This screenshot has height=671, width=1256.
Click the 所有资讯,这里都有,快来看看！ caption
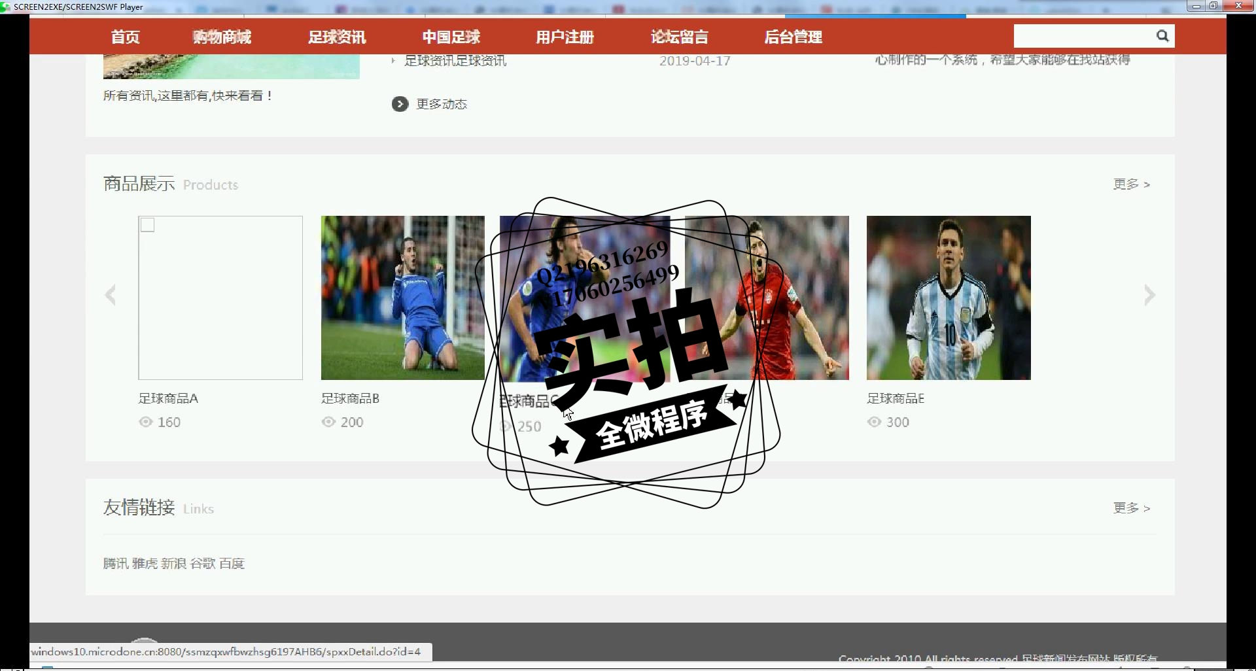point(188,95)
